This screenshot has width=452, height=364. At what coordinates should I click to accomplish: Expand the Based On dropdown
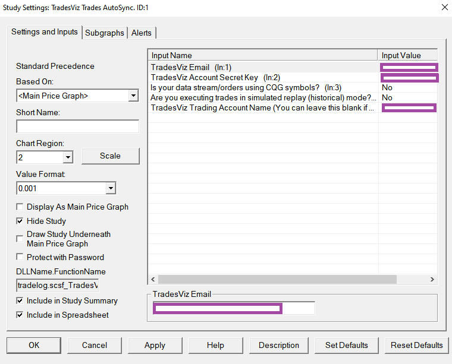(133, 96)
